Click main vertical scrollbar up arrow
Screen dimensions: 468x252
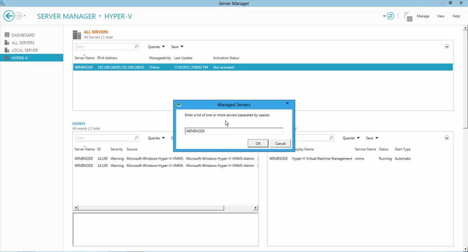click(465, 27)
